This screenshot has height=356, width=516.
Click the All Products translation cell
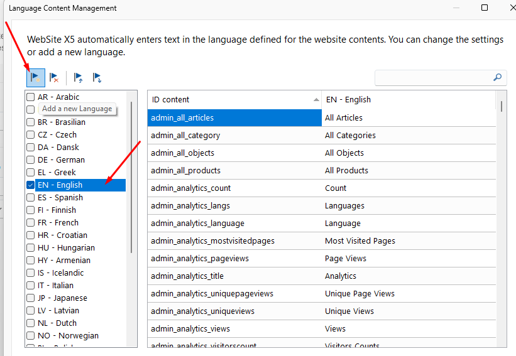(x=409, y=171)
